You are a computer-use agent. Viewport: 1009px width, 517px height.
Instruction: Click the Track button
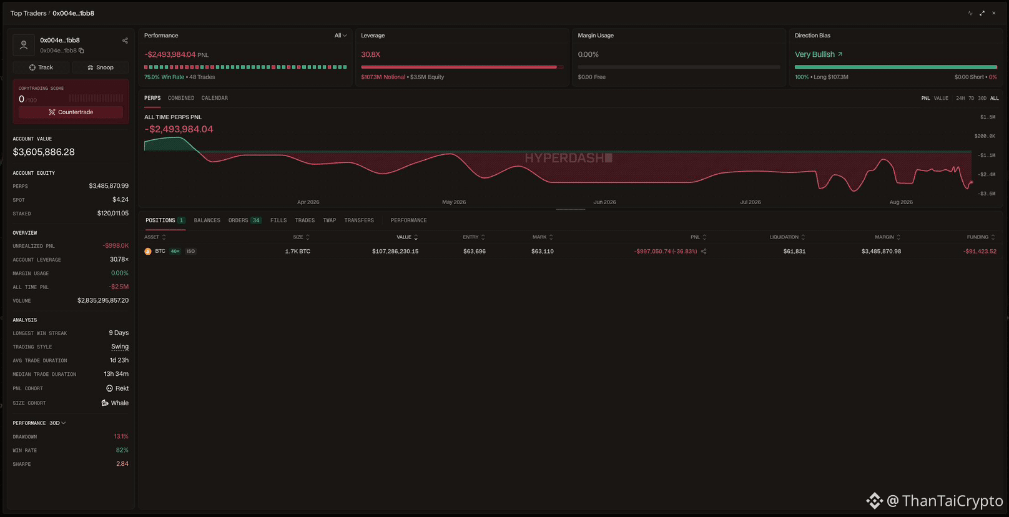[41, 67]
